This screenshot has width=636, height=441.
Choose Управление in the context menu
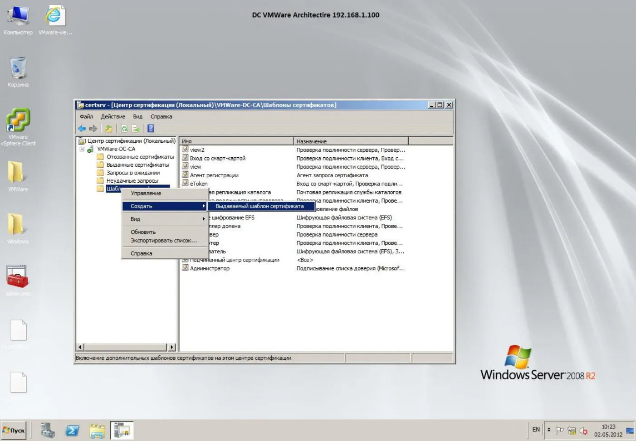[x=165, y=193]
